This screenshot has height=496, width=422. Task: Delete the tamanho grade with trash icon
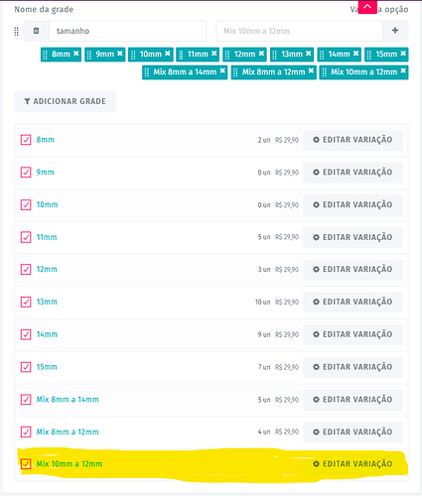pos(36,31)
